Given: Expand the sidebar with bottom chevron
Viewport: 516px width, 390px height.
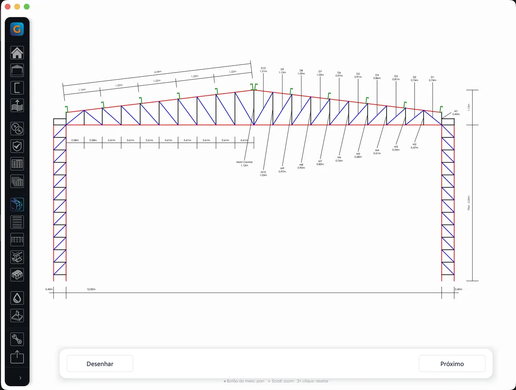Looking at the screenshot, I should tap(20, 378).
